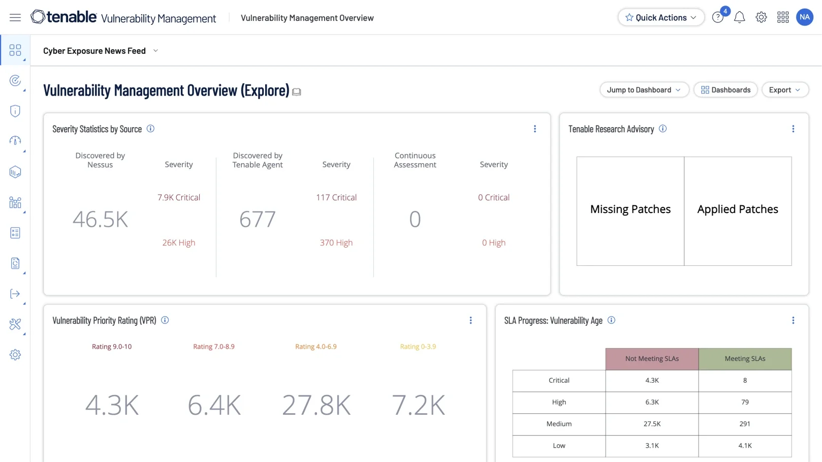Screen dimensions: 822x462
Task: Click the Low row 3.1K cell
Action: click(652, 446)
